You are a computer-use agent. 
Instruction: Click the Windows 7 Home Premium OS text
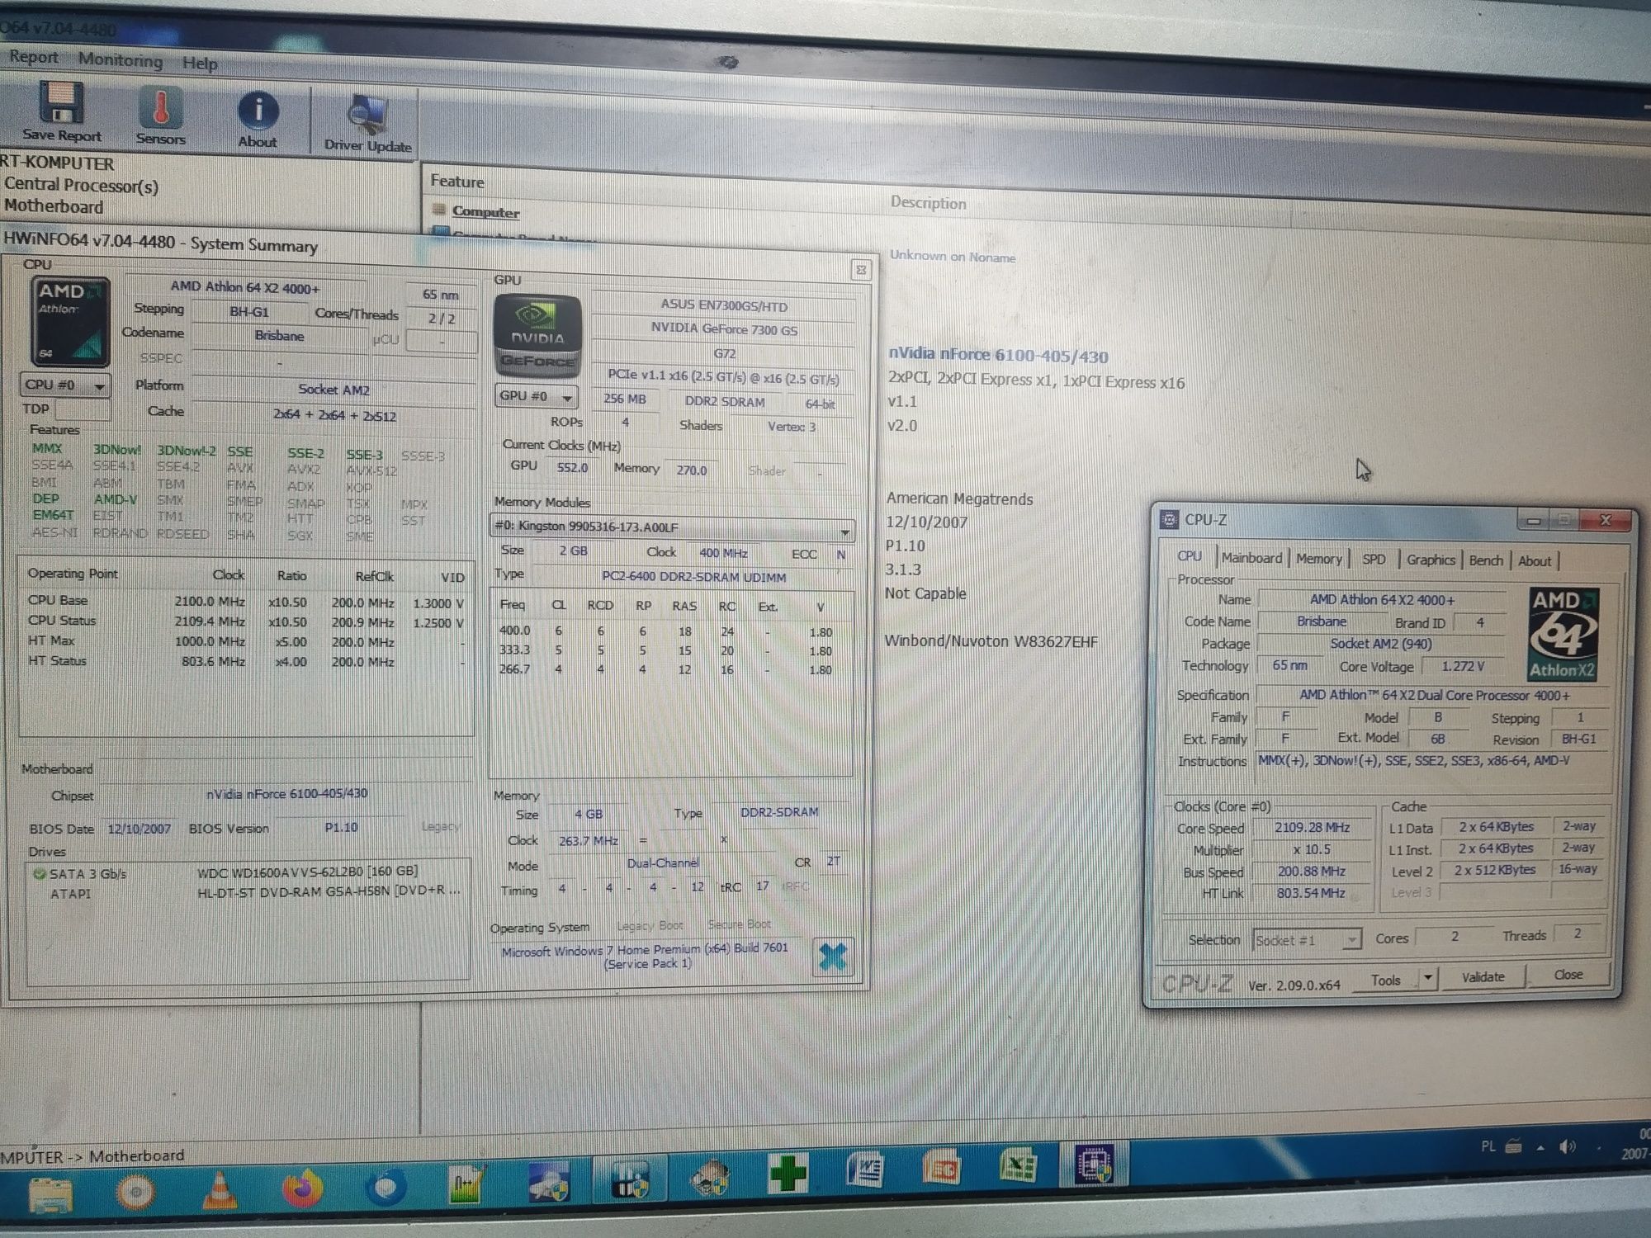[x=645, y=956]
